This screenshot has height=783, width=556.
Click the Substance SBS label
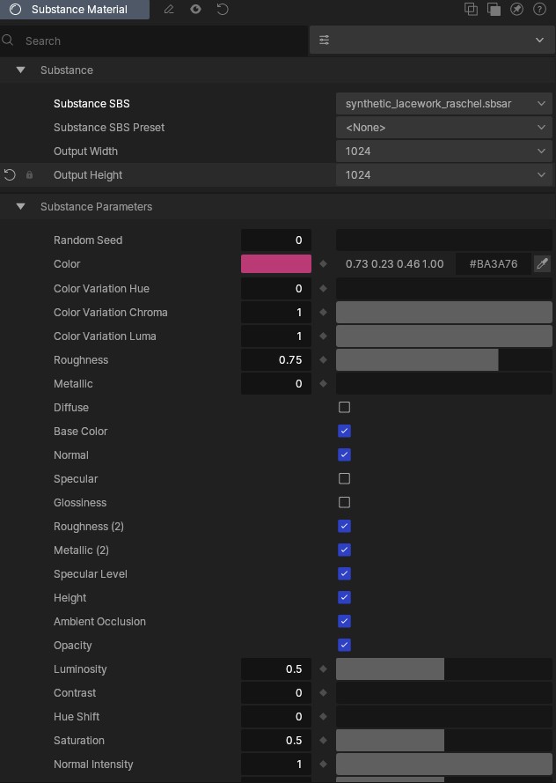click(x=91, y=103)
